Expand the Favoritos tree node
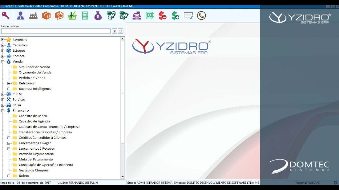339x190 pixels. point(3,40)
